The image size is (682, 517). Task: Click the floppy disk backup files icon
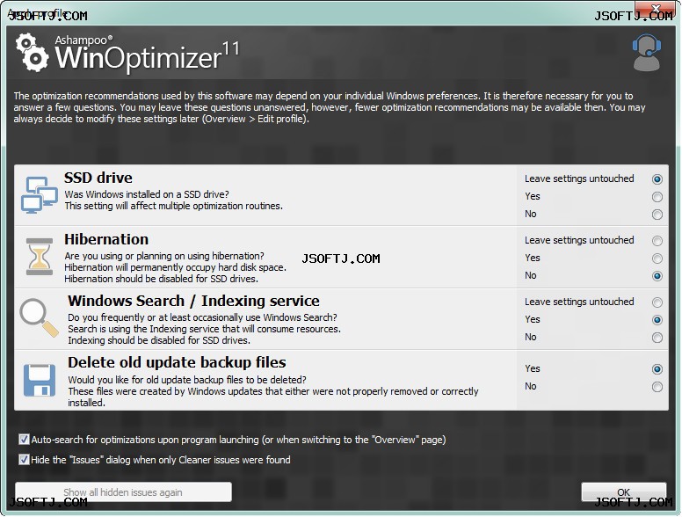click(x=40, y=380)
